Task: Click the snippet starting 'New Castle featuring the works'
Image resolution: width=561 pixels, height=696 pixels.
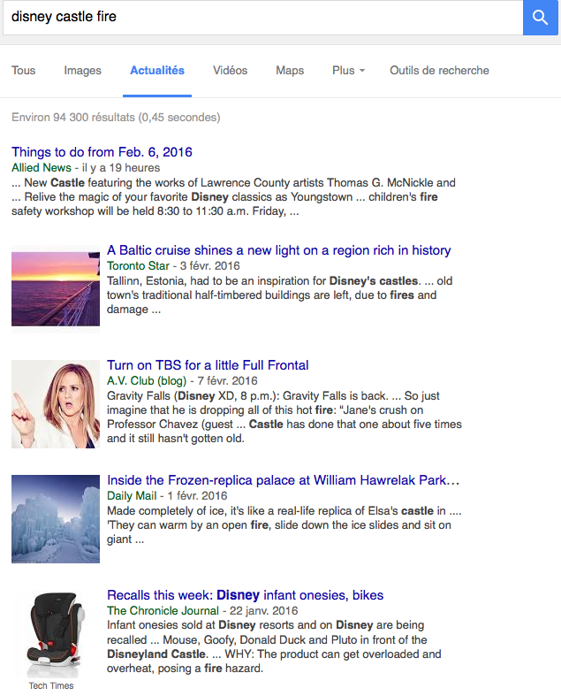Action: pos(234,196)
